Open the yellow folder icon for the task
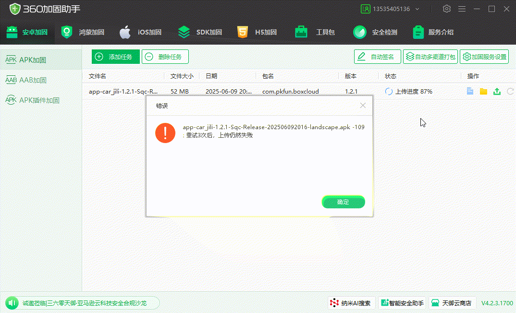The image size is (516, 313). pos(483,91)
